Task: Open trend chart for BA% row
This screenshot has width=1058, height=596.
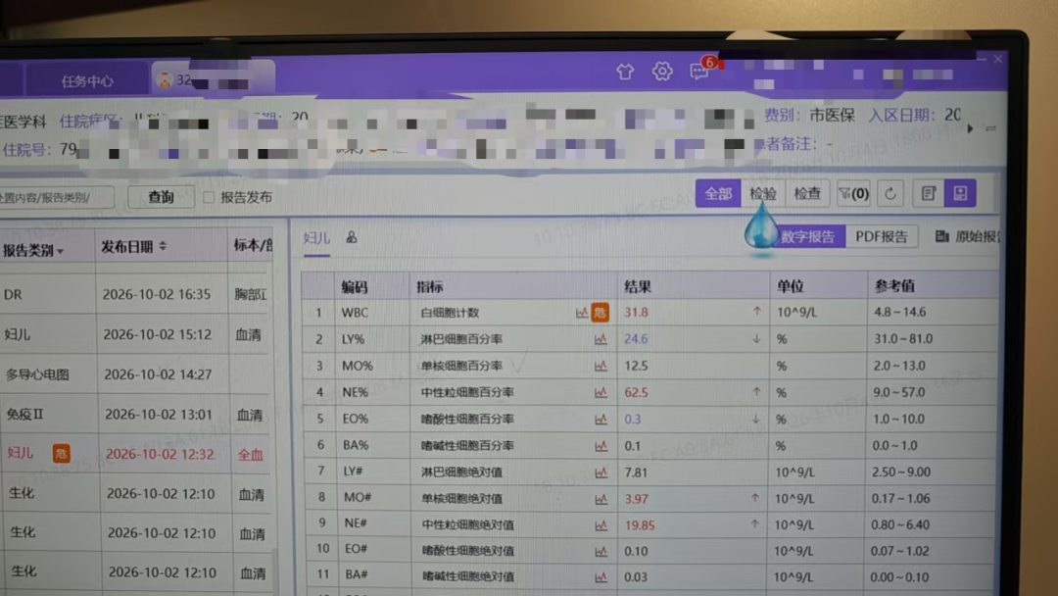Action: (x=601, y=445)
